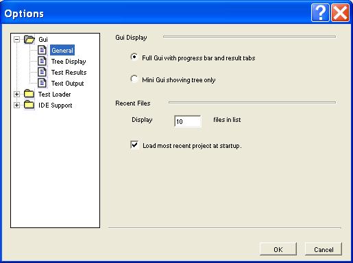Click the Cancel button
This screenshot has height=263, width=353.
pos(324,249)
